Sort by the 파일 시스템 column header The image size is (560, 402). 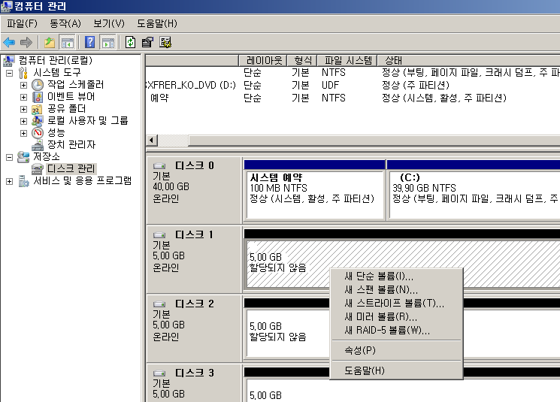[347, 60]
